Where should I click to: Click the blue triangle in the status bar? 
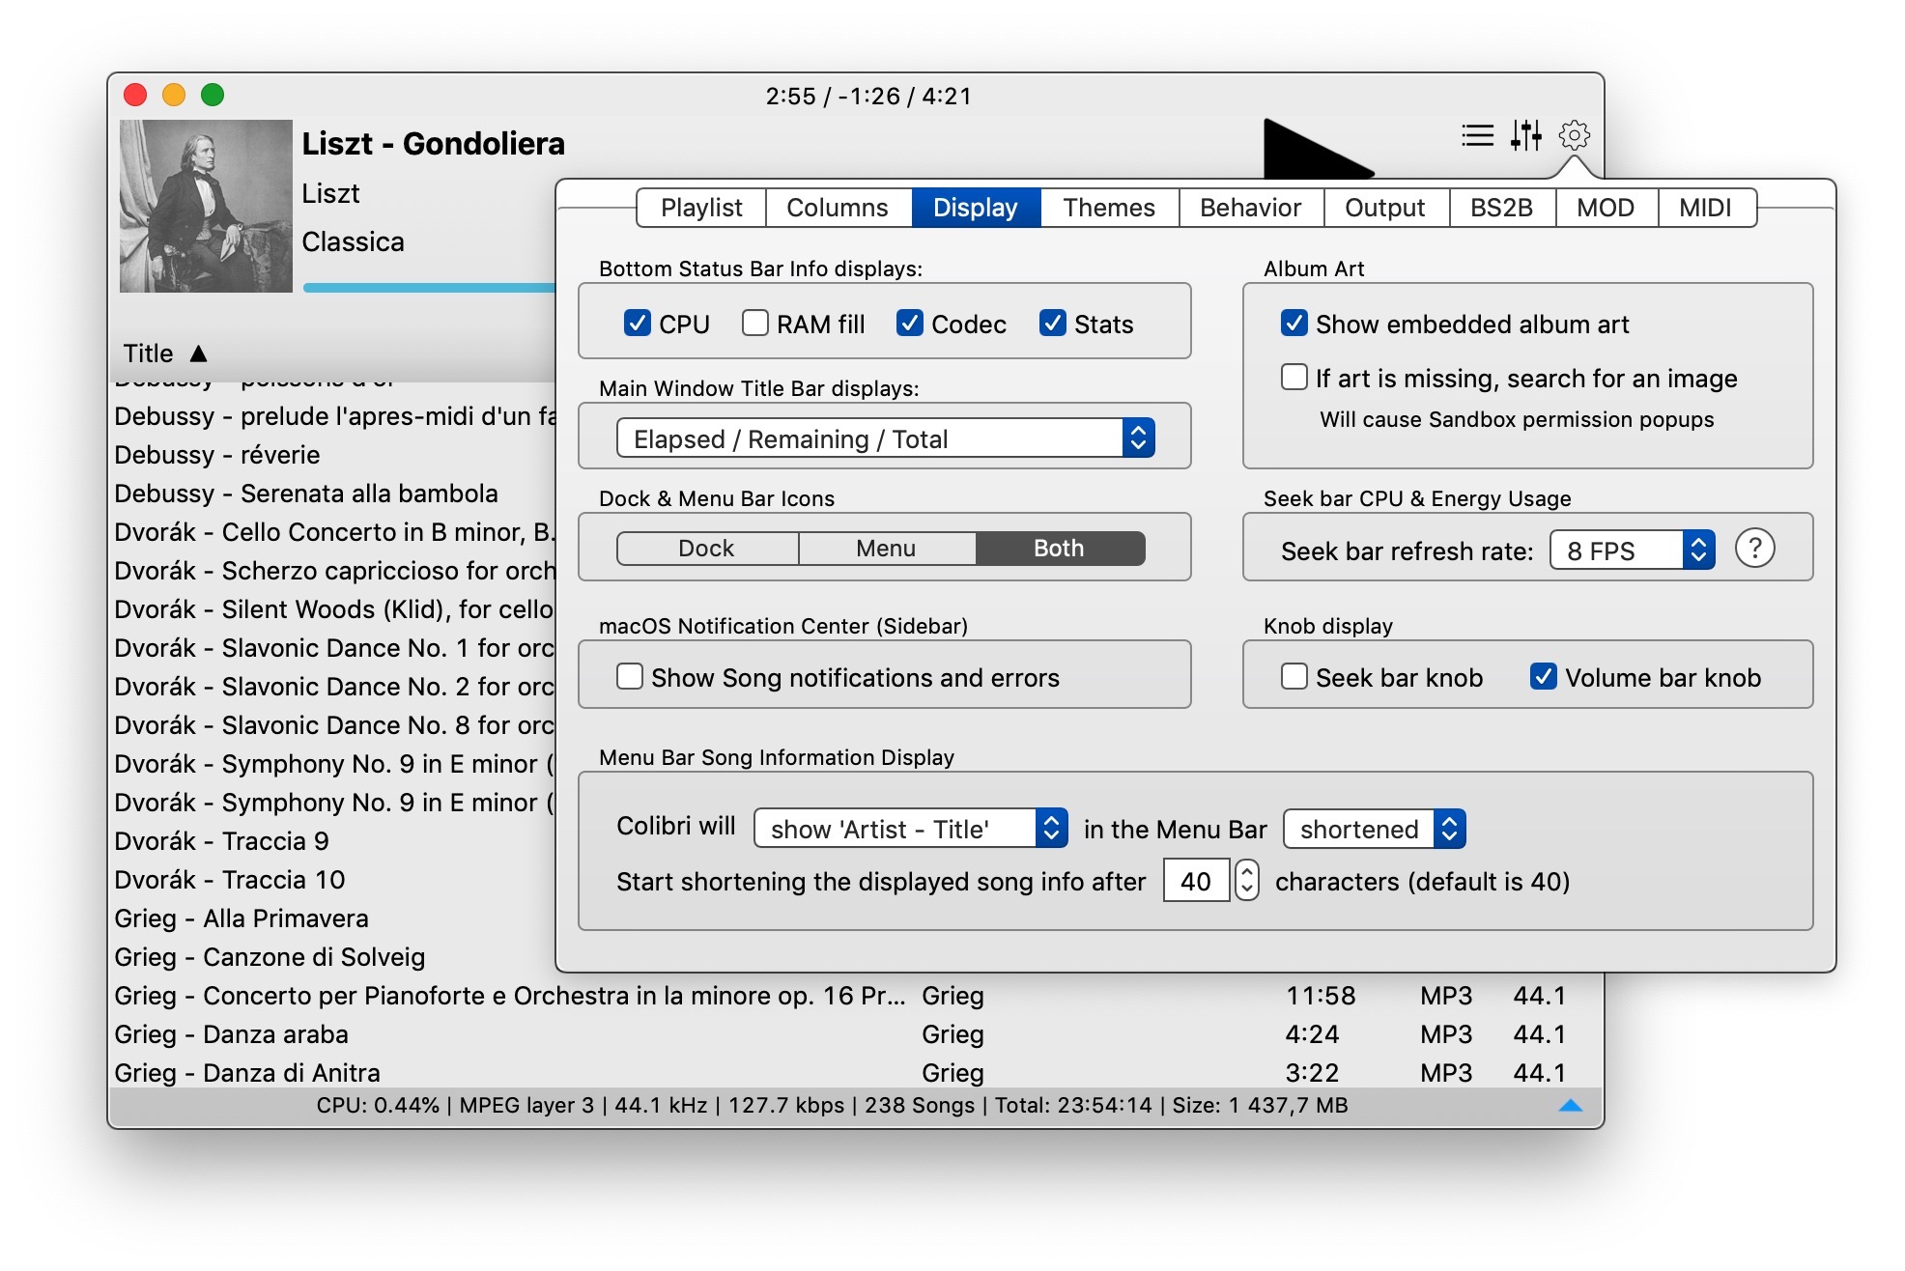point(1571,1106)
